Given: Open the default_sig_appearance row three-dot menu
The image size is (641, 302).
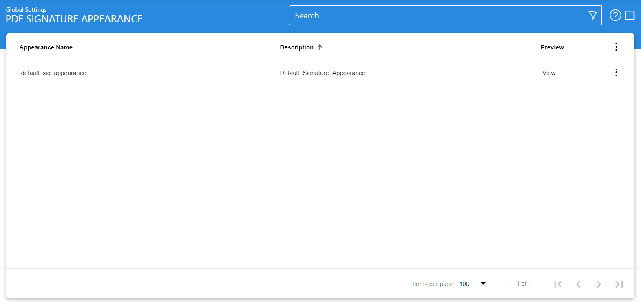Looking at the screenshot, I should tap(616, 73).
